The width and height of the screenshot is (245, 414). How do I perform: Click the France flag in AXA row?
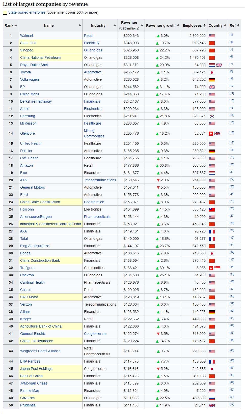point(212,231)
